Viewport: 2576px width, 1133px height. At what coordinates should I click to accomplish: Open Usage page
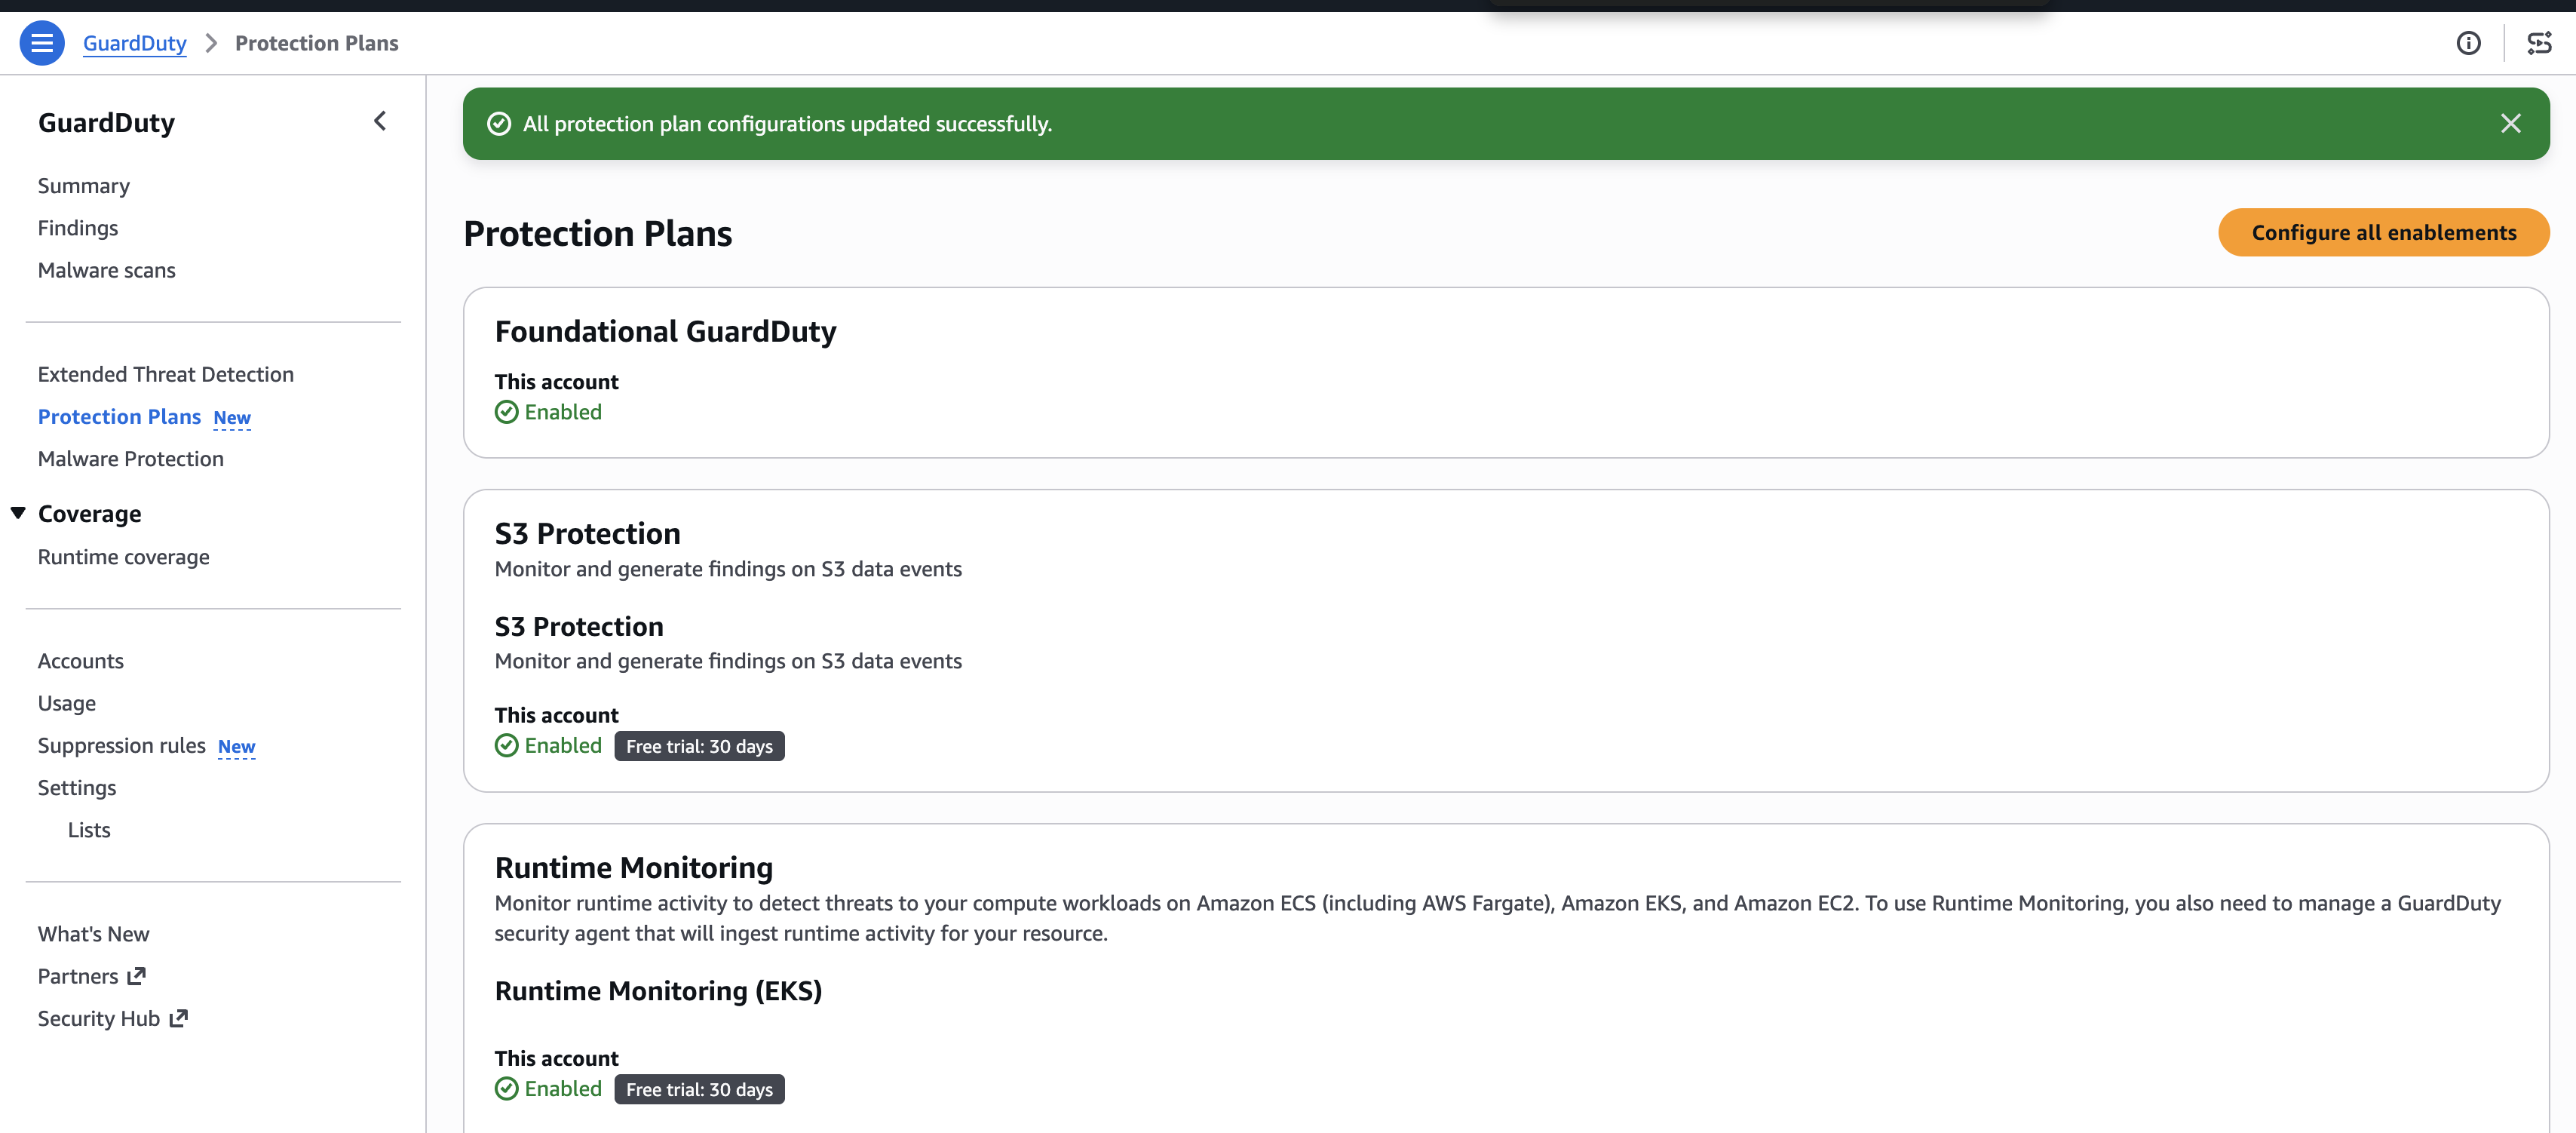coord(67,703)
